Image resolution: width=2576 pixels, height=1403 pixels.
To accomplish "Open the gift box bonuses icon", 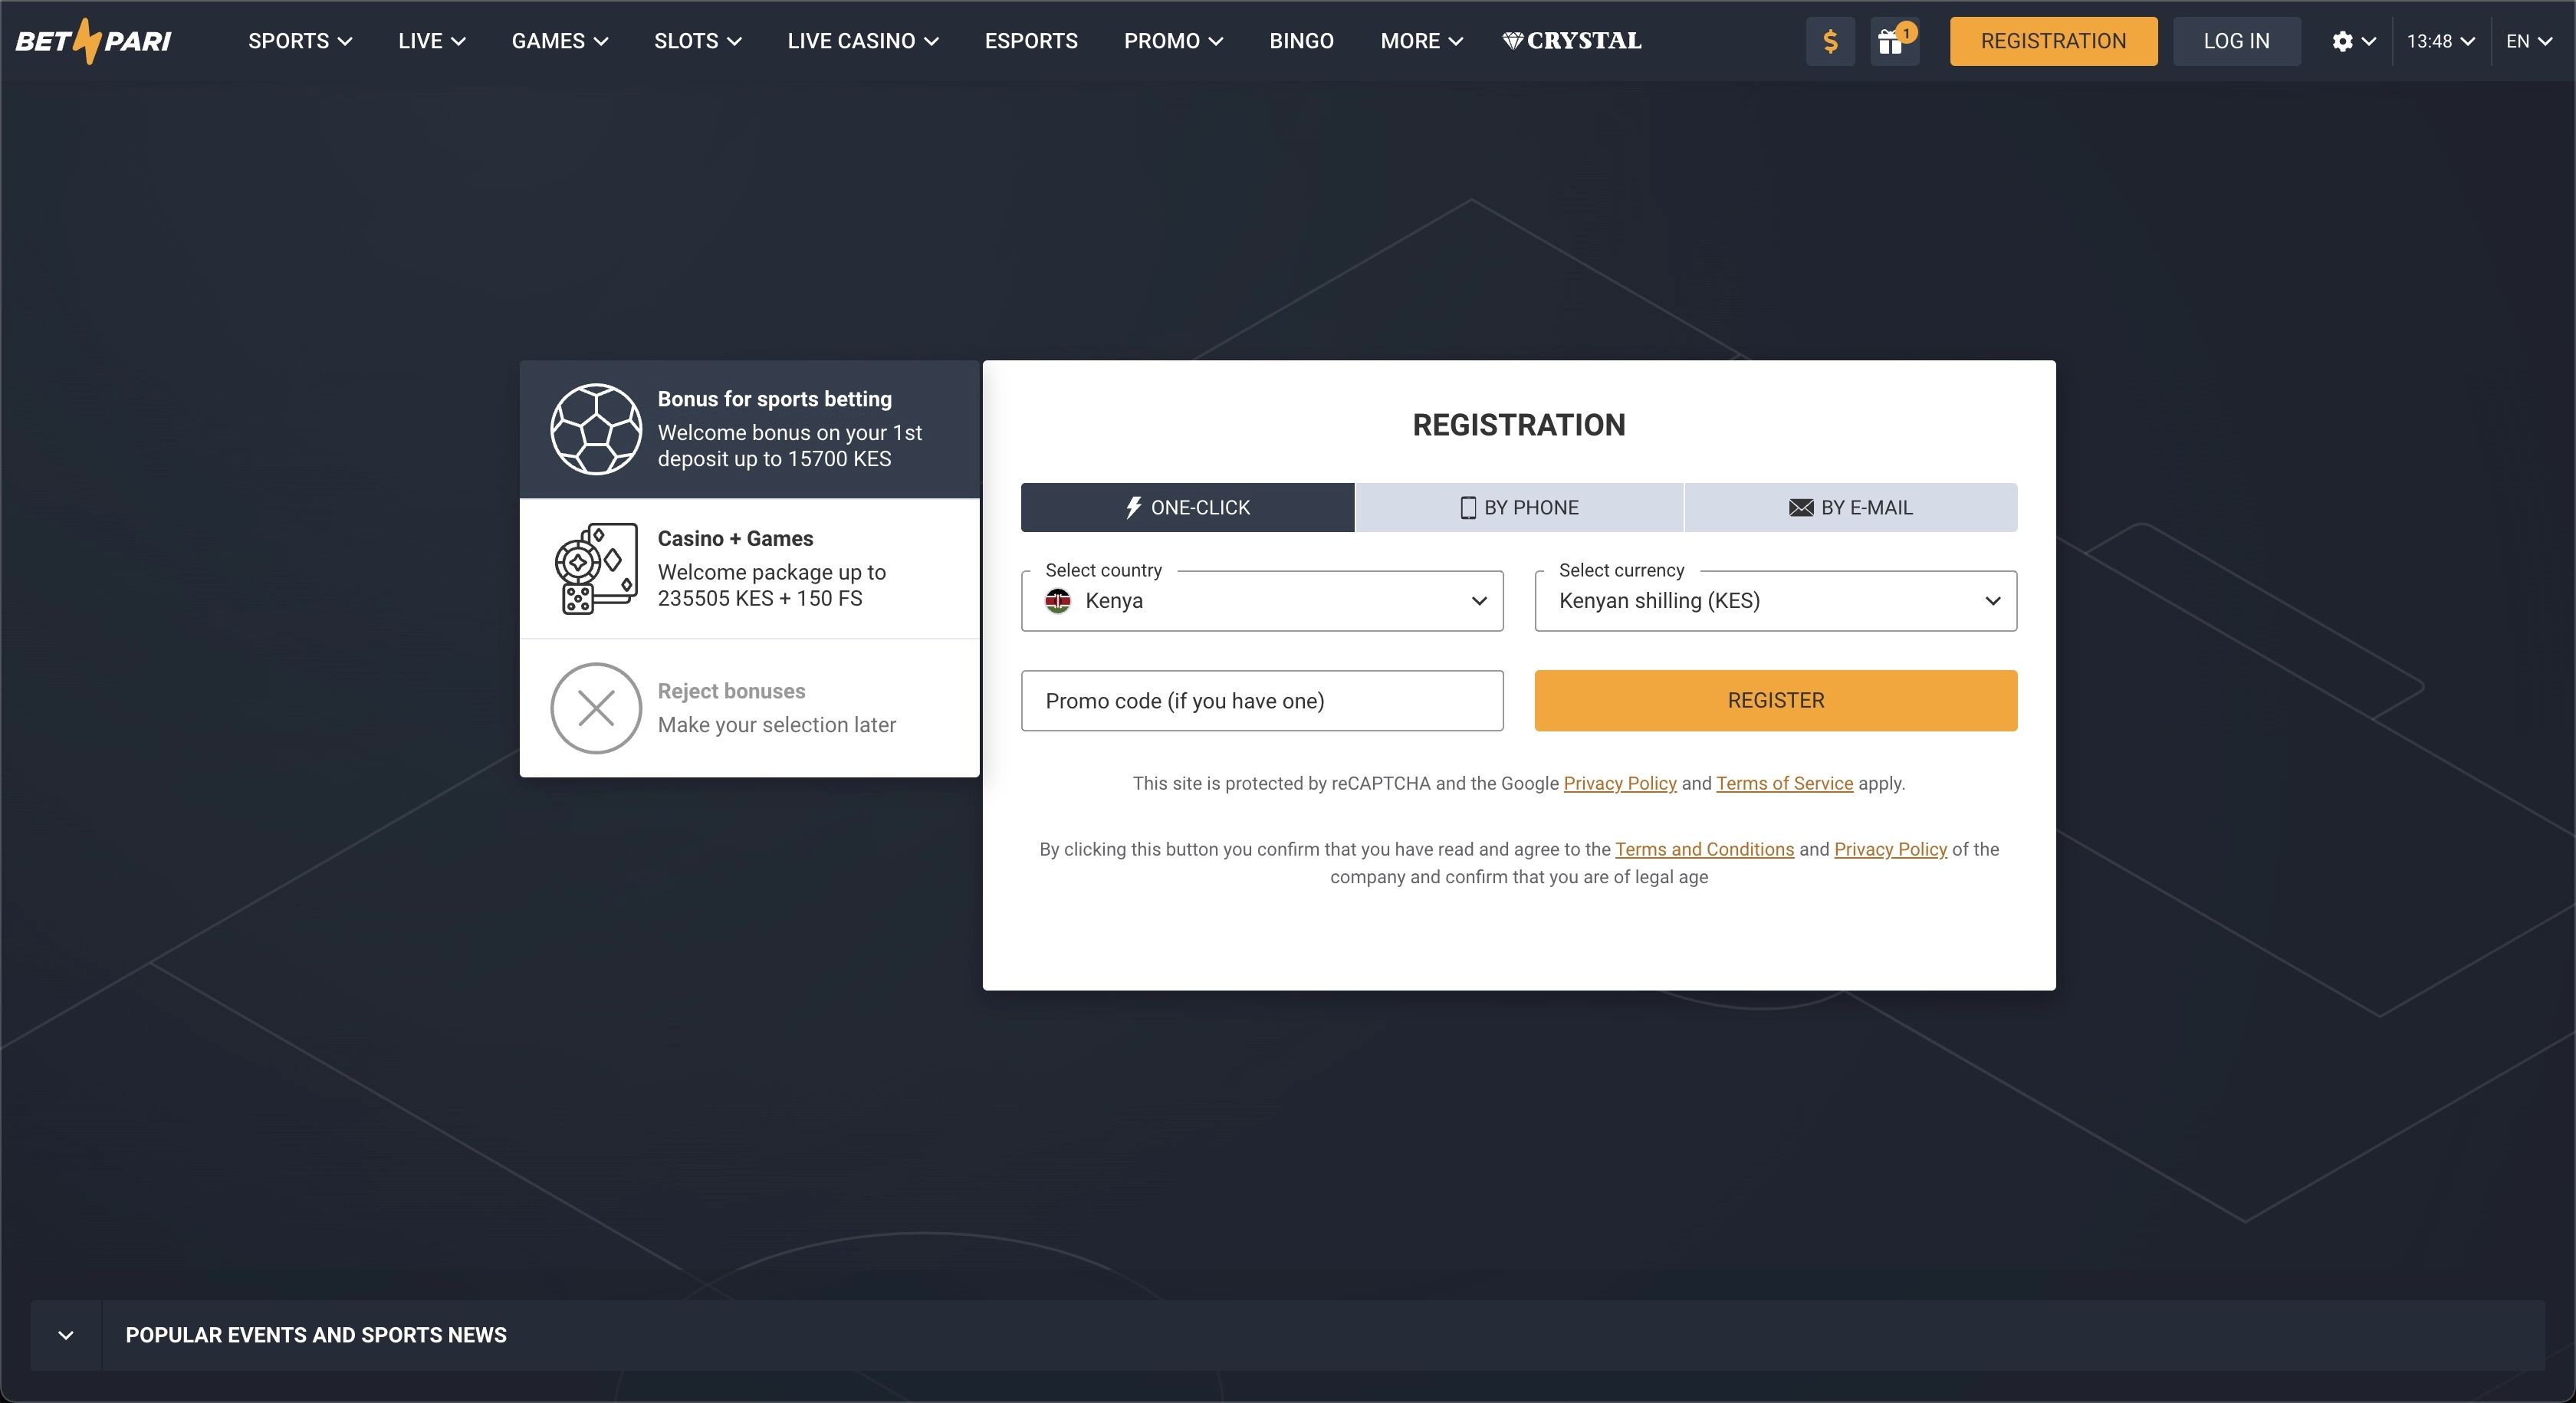I will [x=1894, y=41].
